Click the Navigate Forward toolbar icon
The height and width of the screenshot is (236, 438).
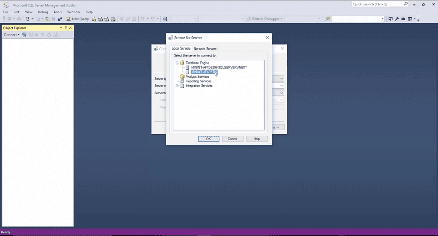click(x=19, y=19)
